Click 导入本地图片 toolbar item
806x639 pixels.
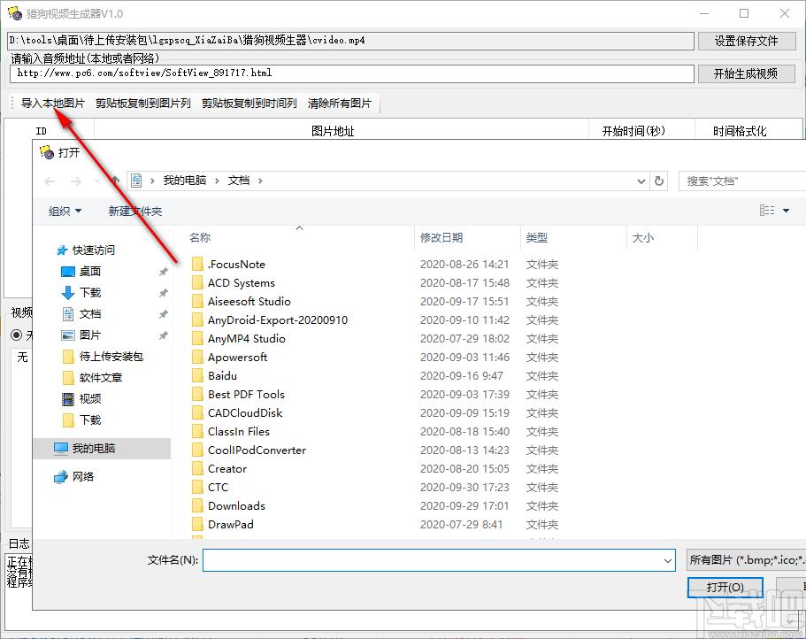[52, 104]
